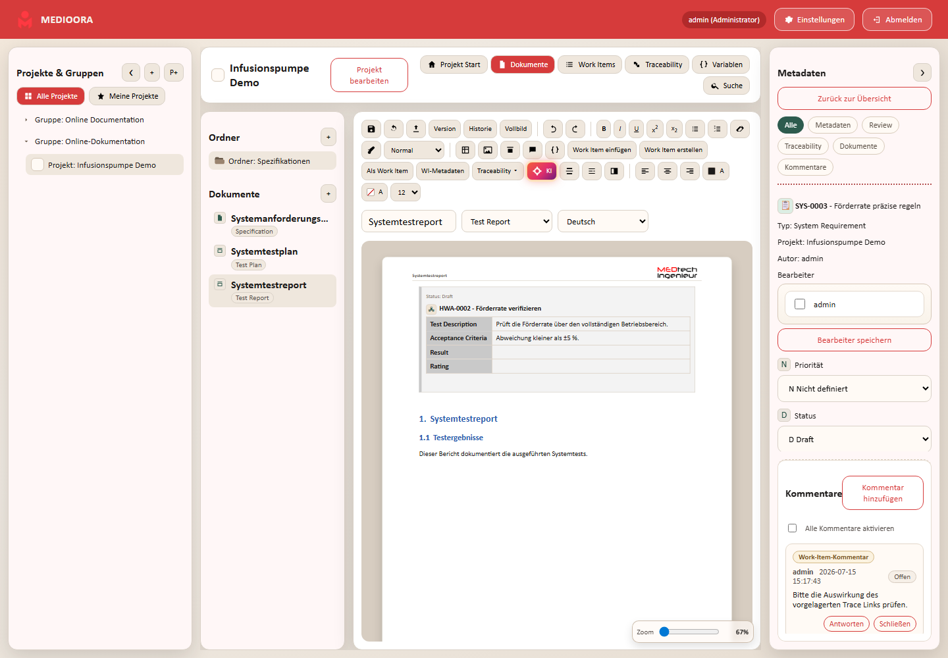Image resolution: width=948 pixels, height=658 pixels.
Task: Add new document with Dokumente plus button
Action: pos(328,193)
